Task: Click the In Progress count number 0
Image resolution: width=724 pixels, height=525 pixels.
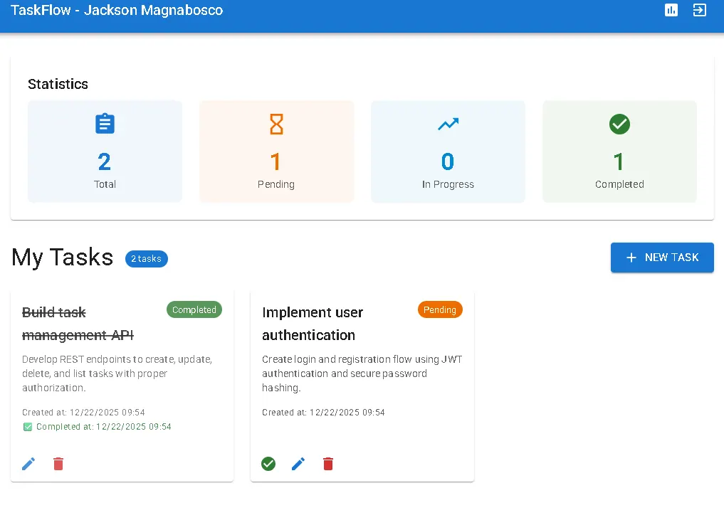Action: (x=447, y=162)
